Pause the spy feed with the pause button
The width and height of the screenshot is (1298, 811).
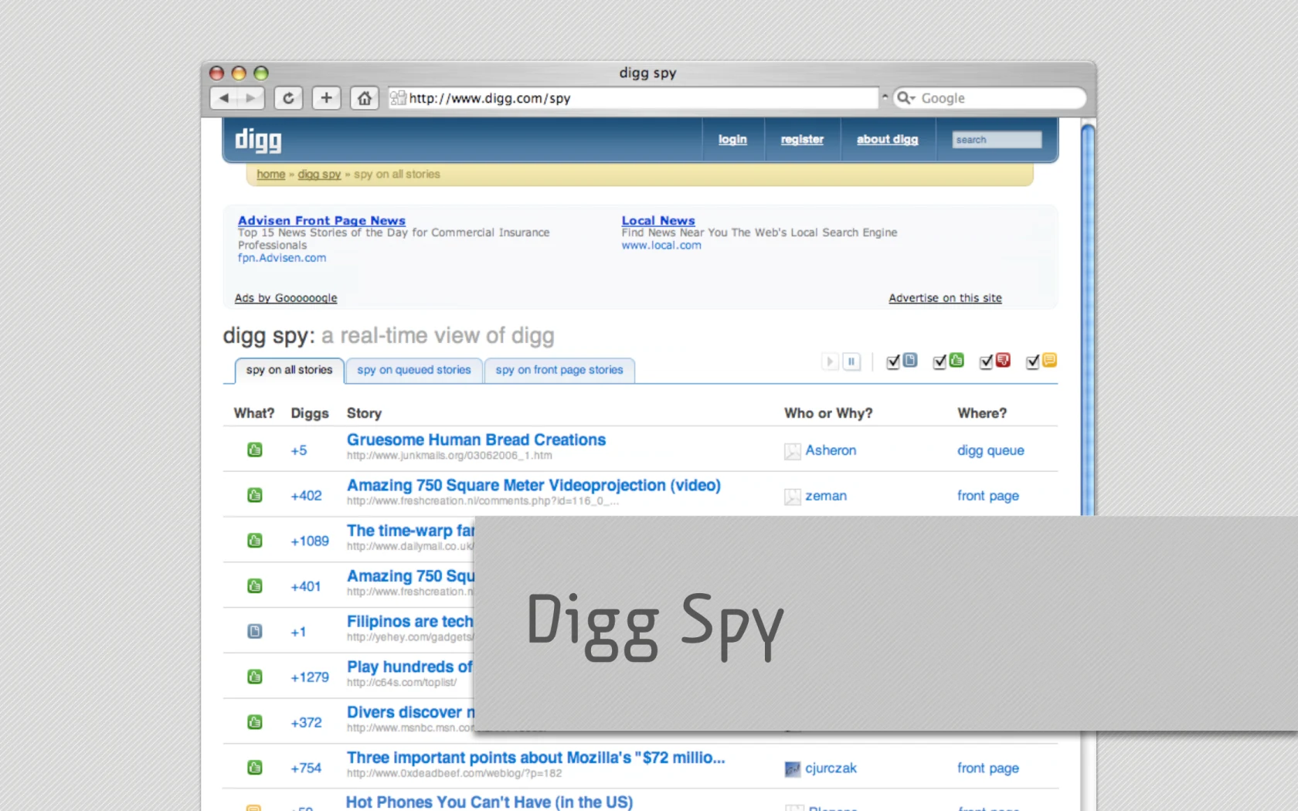point(851,361)
